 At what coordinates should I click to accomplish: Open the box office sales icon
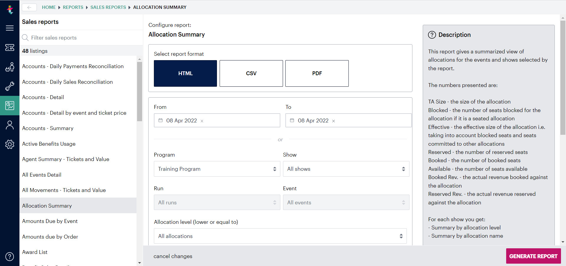coord(10,67)
